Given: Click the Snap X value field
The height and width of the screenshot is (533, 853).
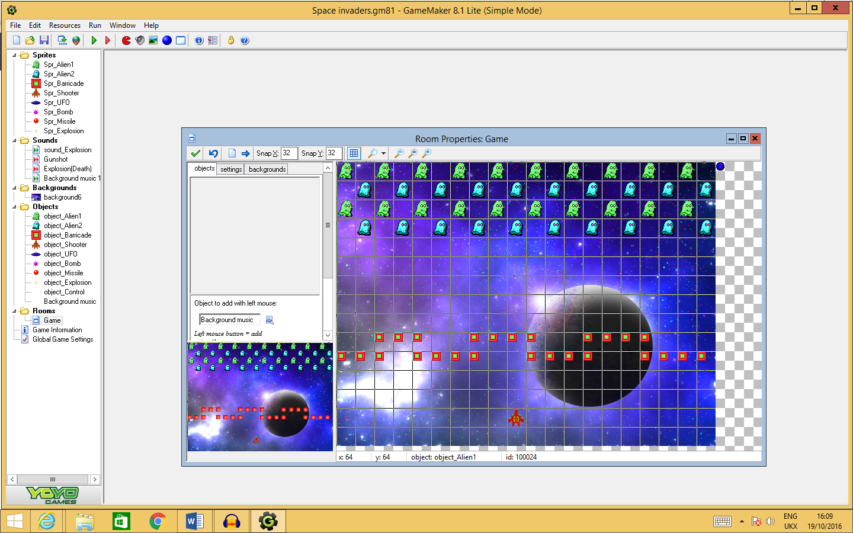Looking at the screenshot, I should (288, 153).
